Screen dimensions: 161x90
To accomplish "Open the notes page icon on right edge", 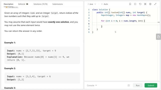I will (x=158, y=37).
